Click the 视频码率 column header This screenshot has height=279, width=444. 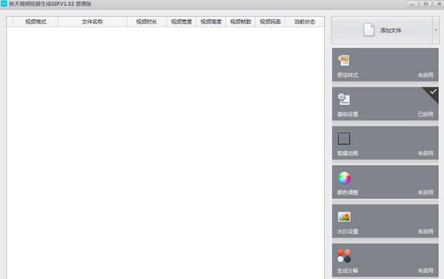(x=270, y=21)
